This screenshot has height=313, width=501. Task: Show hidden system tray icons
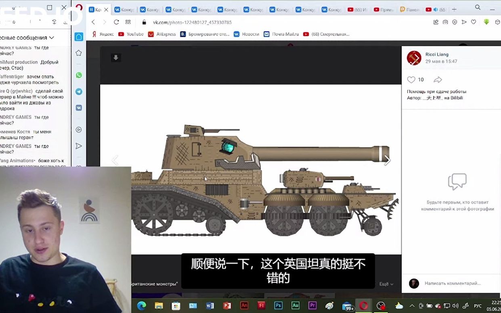click(411, 306)
